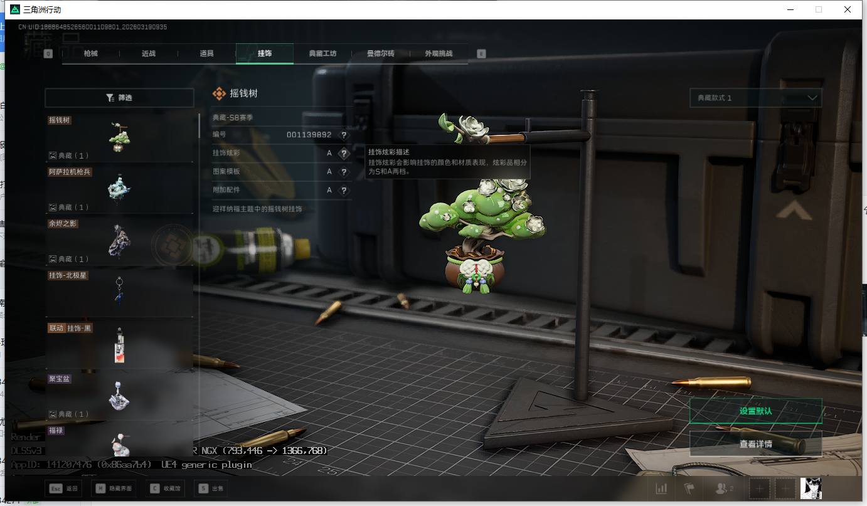Maximize the 三角洲行动 window
This screenshot has height=506, width=867.
[x=819, y=9]
